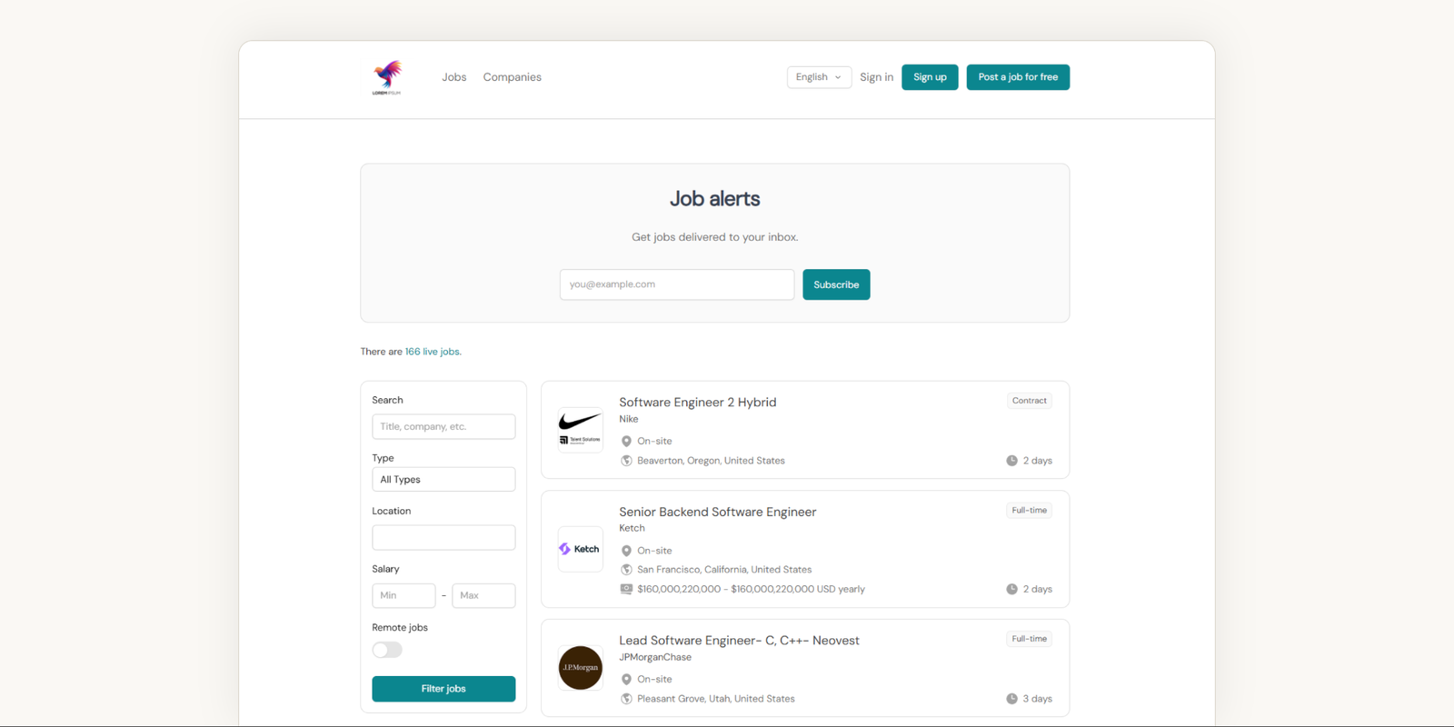Click salary money icon on Ketch job
Screen dimensions: 1454x727
point(626,589)
